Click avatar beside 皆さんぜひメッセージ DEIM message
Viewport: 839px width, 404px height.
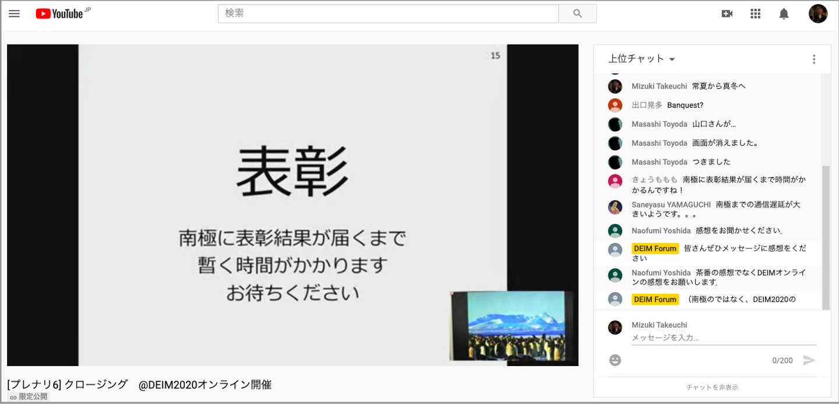point(615,250)
